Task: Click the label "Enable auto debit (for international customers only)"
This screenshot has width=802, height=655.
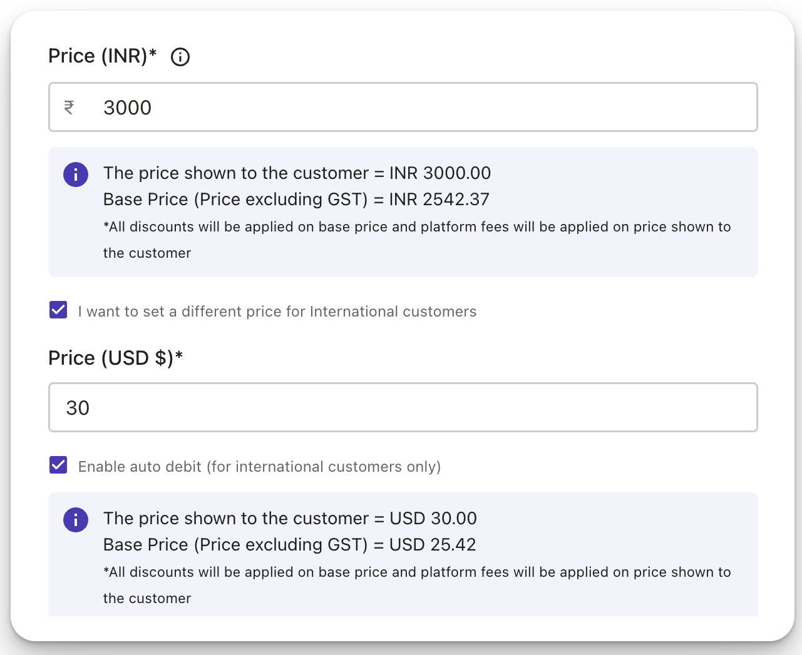Action: pos(260,467)
